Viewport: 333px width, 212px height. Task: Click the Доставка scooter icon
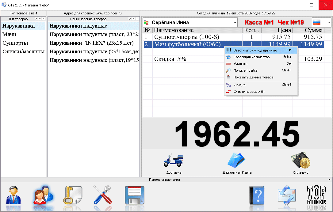point(173,160)
